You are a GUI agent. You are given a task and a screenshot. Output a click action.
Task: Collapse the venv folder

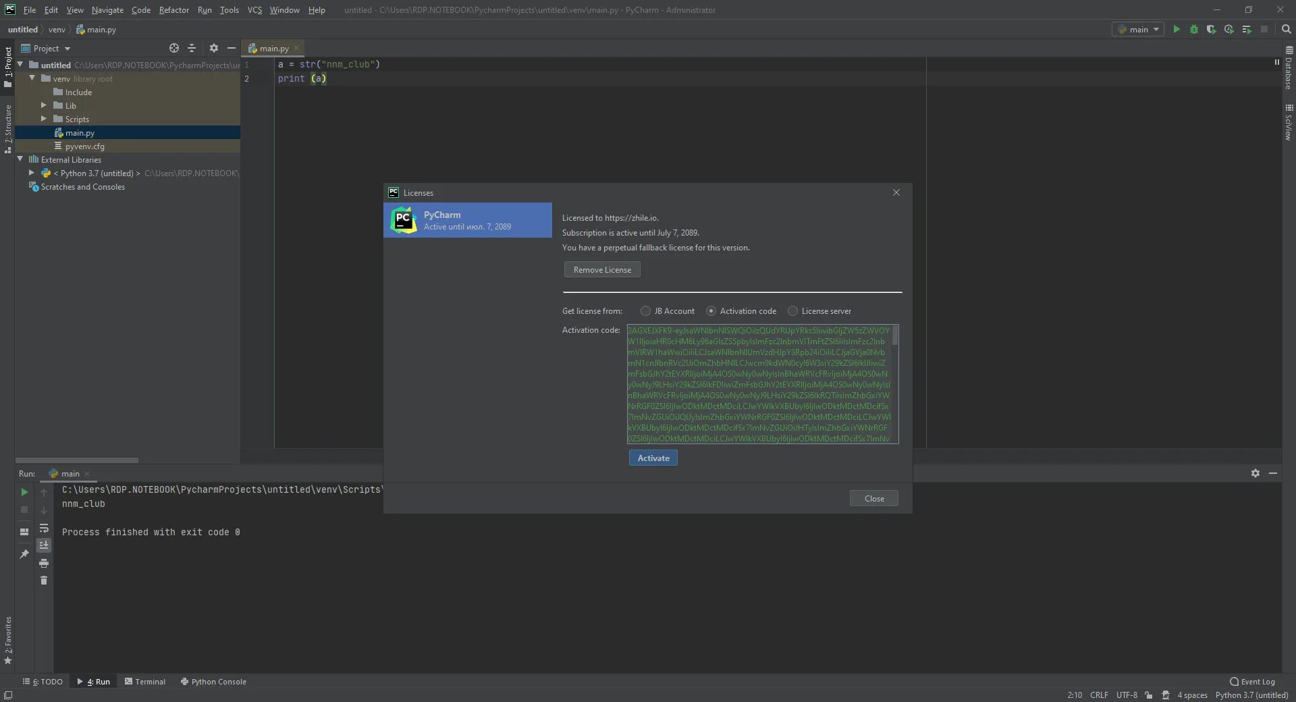32,78
